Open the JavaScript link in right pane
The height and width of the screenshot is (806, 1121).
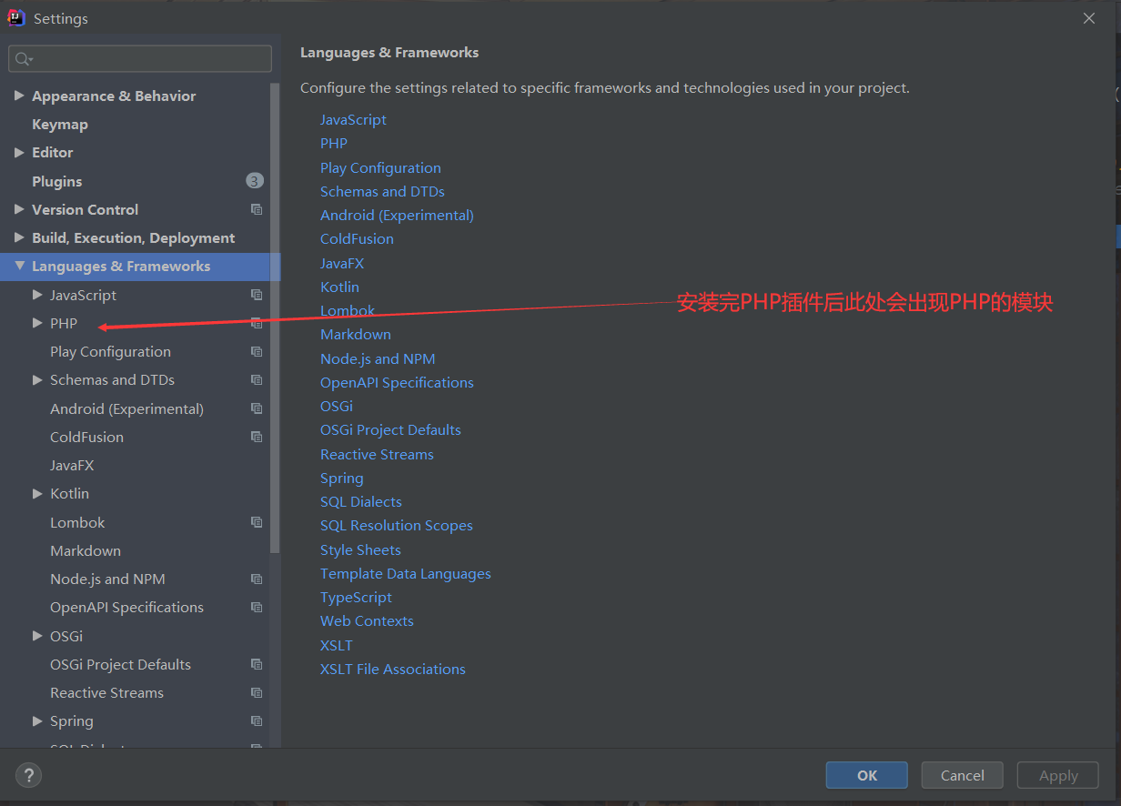click(353, 119)
